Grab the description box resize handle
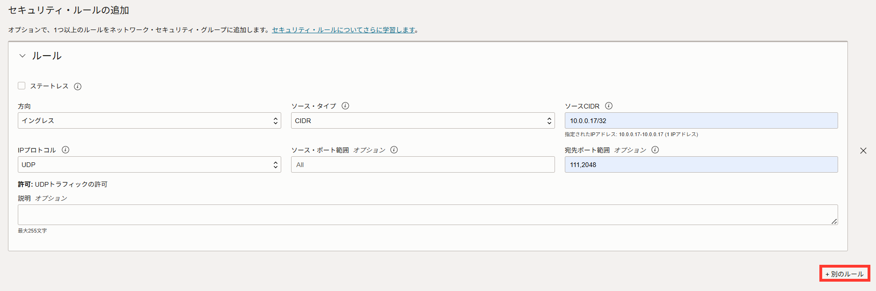 point(834,221)
